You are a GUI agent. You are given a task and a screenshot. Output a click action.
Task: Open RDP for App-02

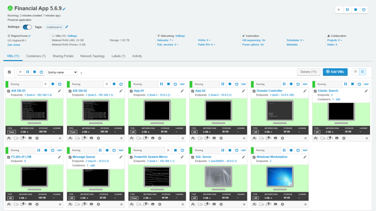(x=244, y=84)
